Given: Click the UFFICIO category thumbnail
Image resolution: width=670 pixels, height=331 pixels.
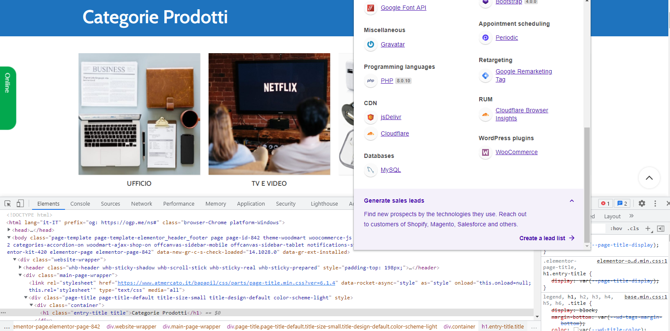Looking at the screenshot, I should pyautogui.click(x=139, y=114).
